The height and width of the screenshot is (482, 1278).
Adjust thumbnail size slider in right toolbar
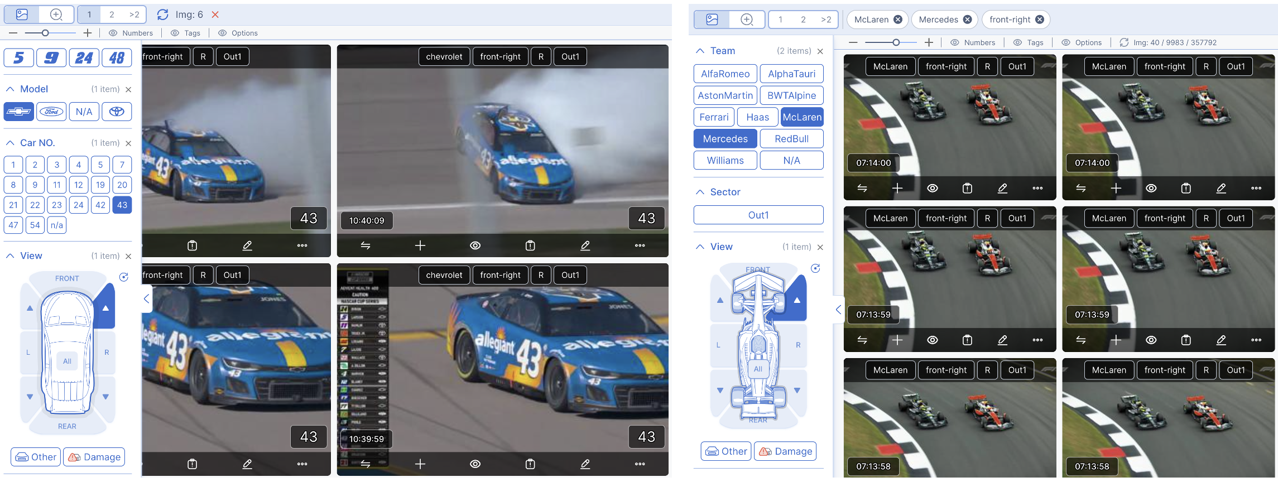pyautogui.click(x=895, y=42)
